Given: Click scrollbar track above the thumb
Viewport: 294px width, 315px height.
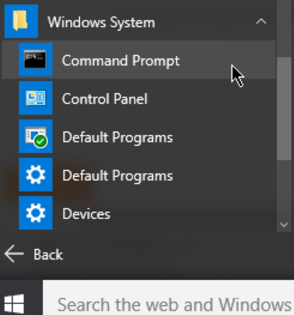Looking at the screenshot, I should pos(284,29).
